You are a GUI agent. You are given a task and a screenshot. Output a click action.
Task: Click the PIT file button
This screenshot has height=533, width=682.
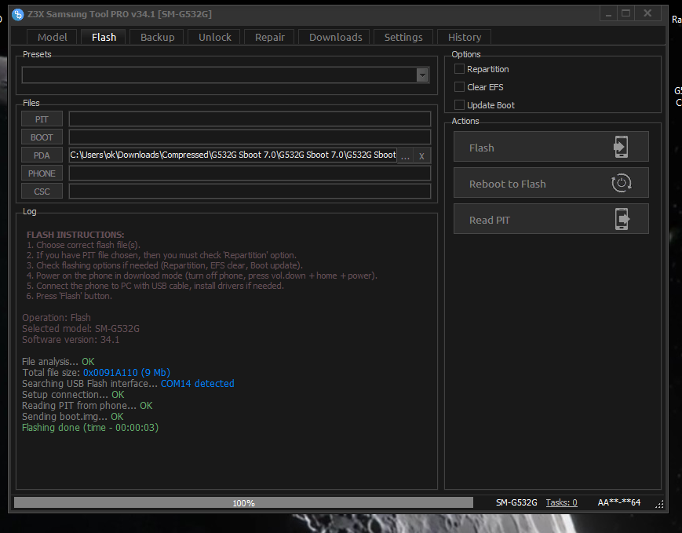click(42, 119)
